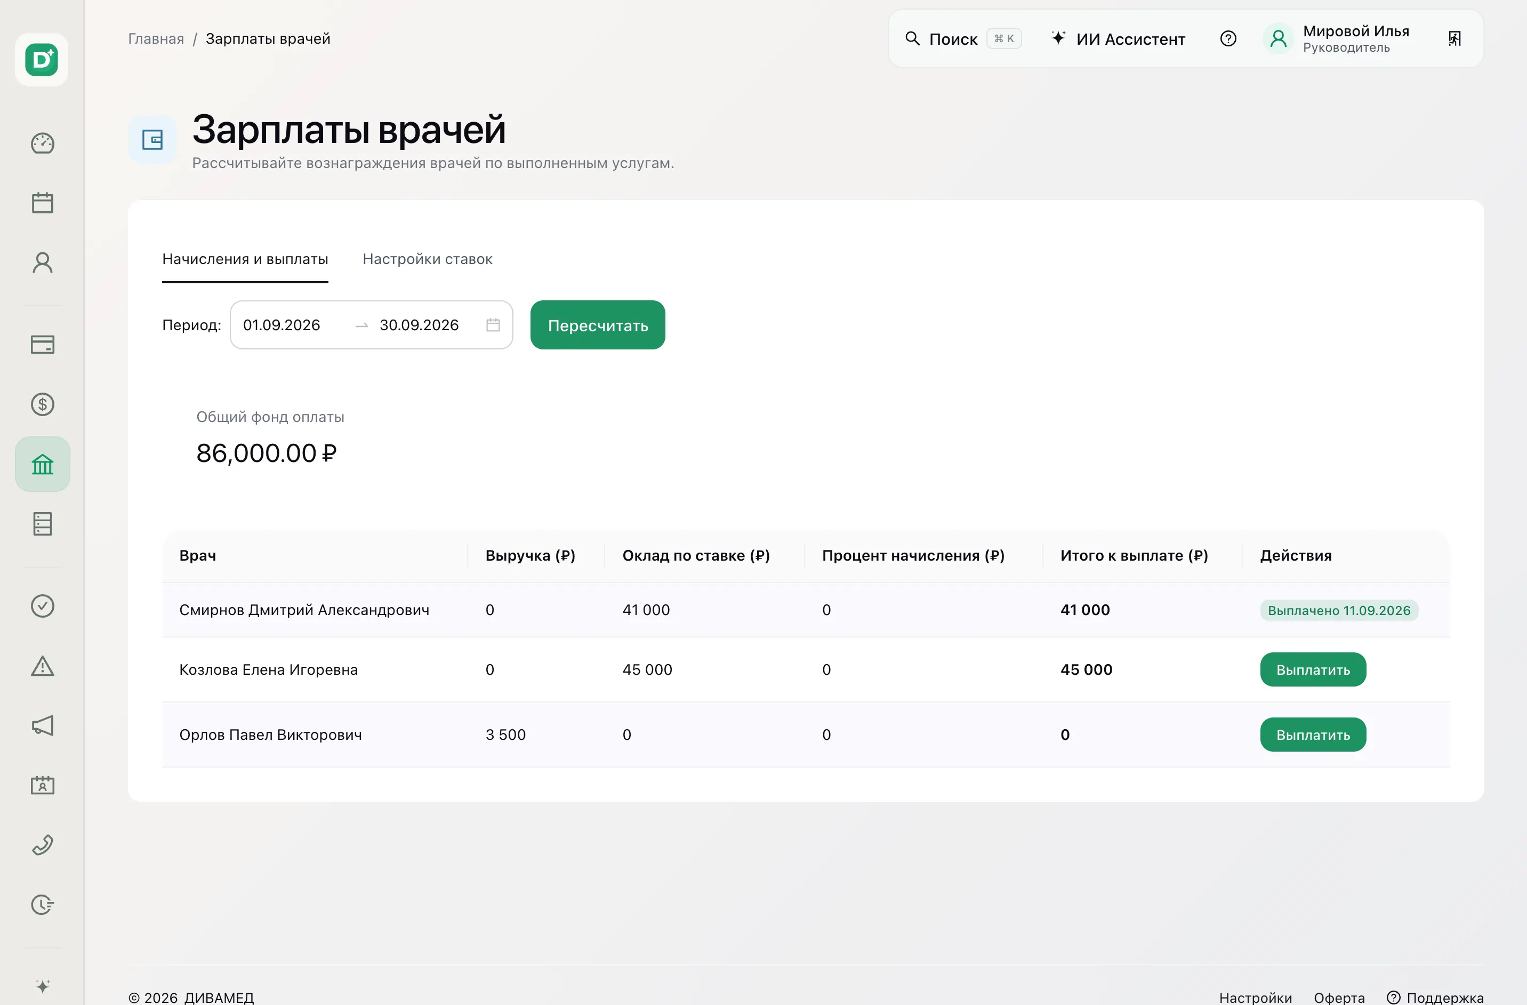
Task: Click the wallet icon beside page title
Action: pos(152,139)
